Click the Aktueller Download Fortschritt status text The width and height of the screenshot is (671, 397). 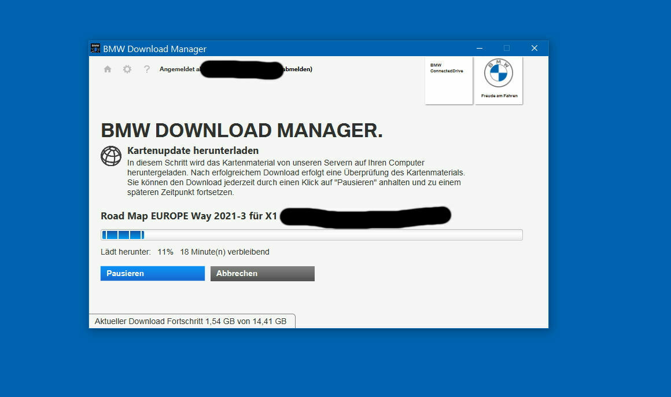[x=191, y=321]
